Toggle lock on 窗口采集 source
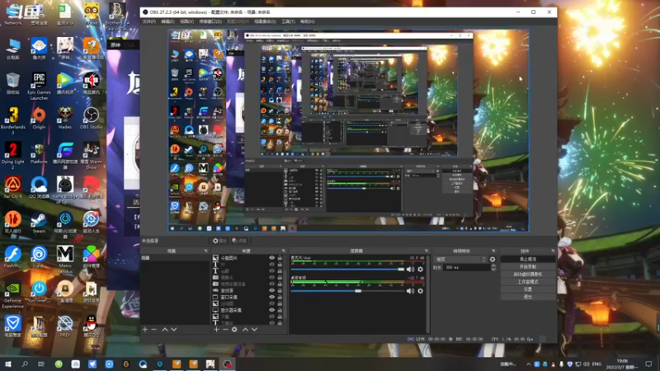The height and width of the screenshot is (371, 660). click(280, 297)
